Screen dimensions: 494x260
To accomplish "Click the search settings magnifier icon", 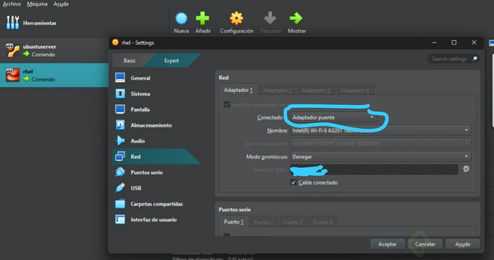I will 475,59.
